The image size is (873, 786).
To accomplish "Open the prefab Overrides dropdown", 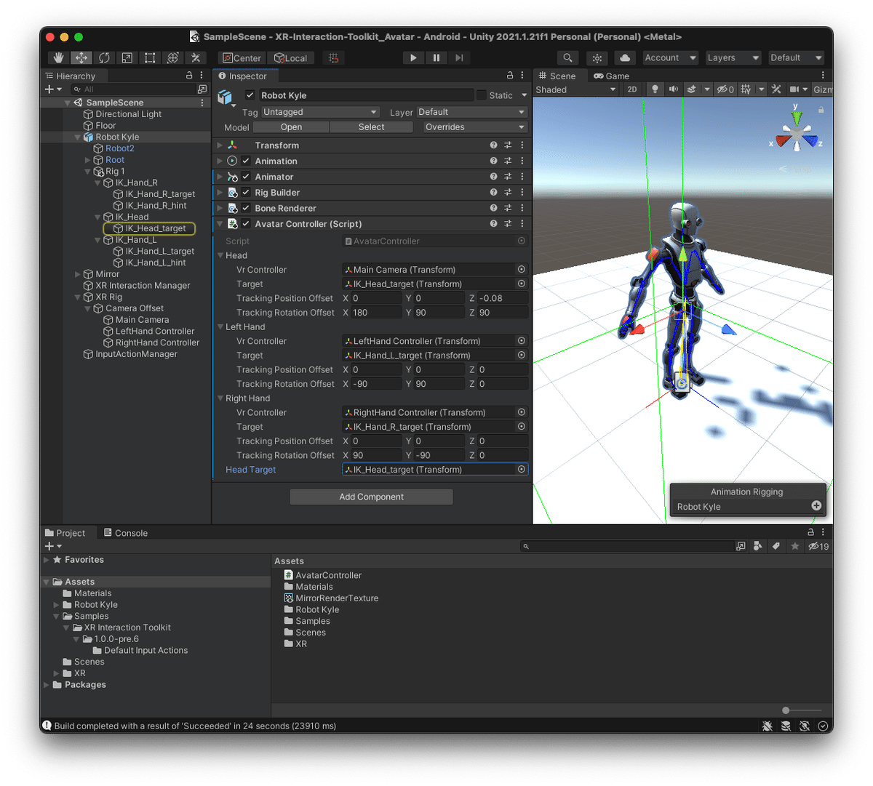I will tap(475, 127).
